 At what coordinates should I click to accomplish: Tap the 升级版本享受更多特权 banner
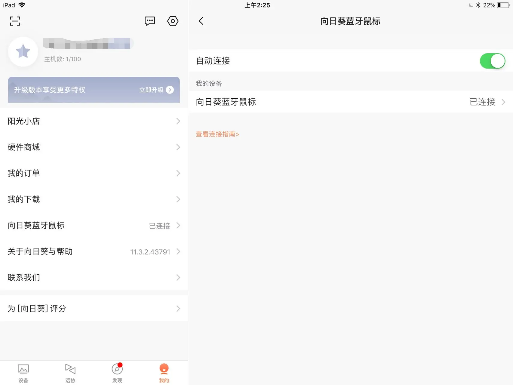click(94, 90)
